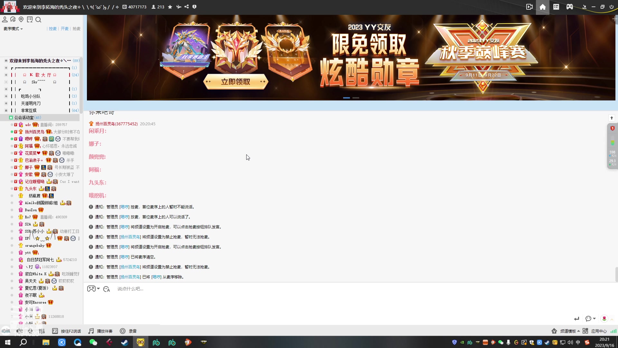Toggle 按住F2说话 push-to-talk mode

pyautogui.click(x=67, y=331)
